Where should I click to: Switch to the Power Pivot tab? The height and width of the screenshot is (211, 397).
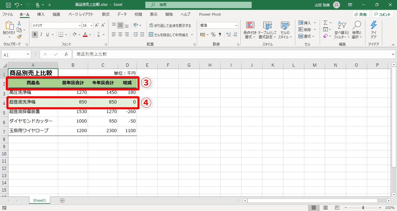tap(210, 14)
